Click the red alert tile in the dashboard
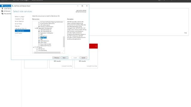The image size is (191, 107). click(x=93, y=46)
